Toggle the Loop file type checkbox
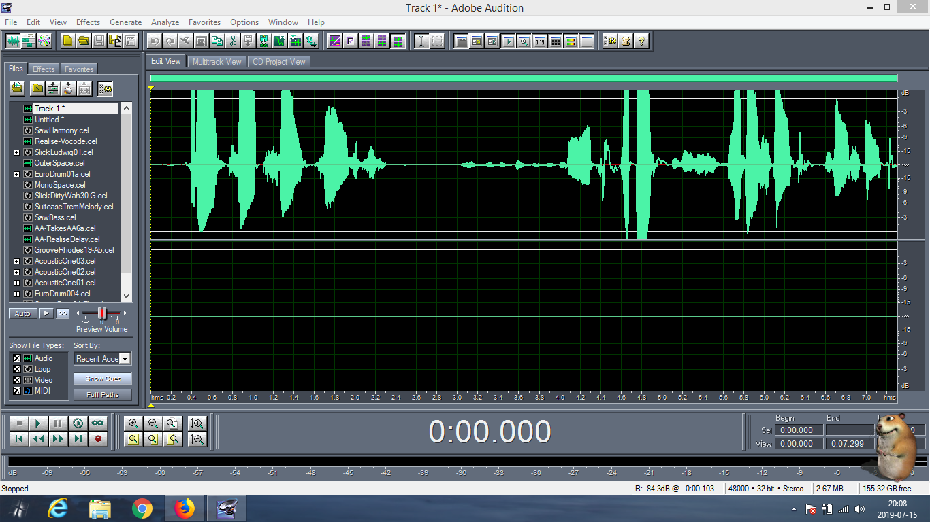The height and width of the screenshot is (522, 930). coord(17,369)
